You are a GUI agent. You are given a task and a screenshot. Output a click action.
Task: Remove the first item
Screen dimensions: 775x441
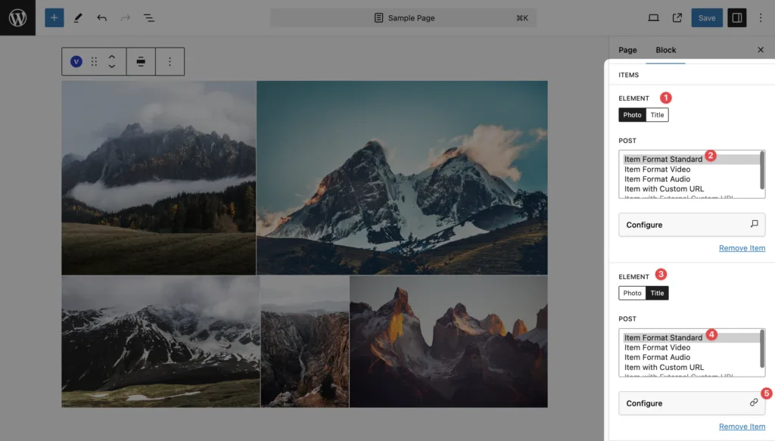pyautogui.click(x=742, y=248)
